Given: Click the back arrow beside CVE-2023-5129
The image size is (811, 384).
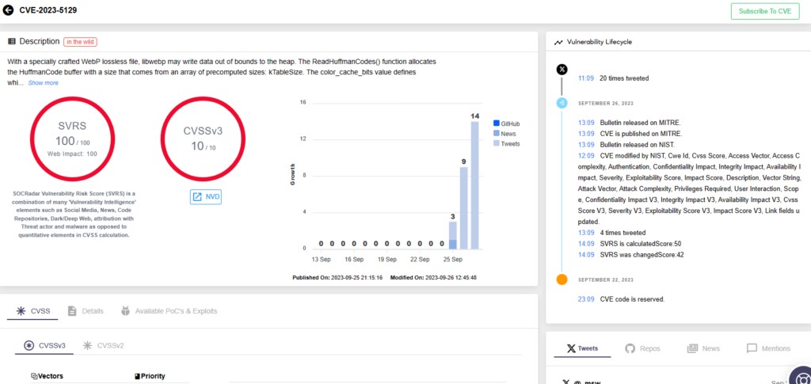Looking at the screenshot, I should point(9,11).
